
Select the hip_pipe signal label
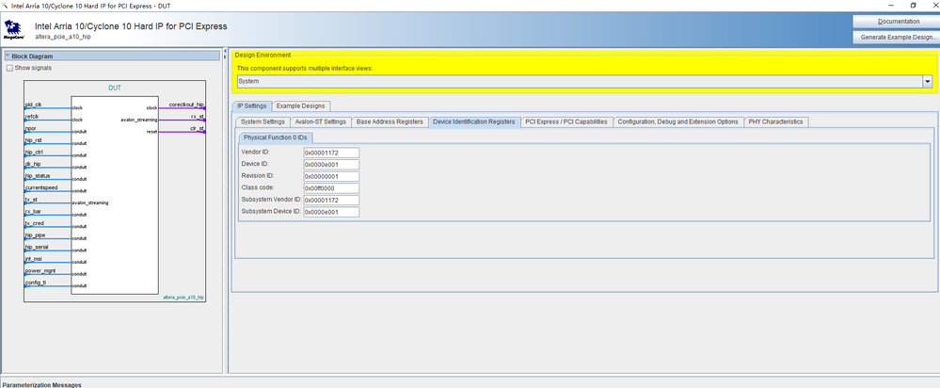[35, 235]
